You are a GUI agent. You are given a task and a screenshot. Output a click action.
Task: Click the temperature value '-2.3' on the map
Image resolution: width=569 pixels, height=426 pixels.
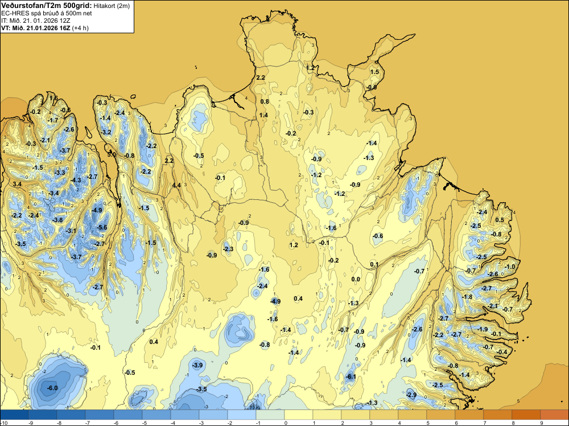point(228,249)
